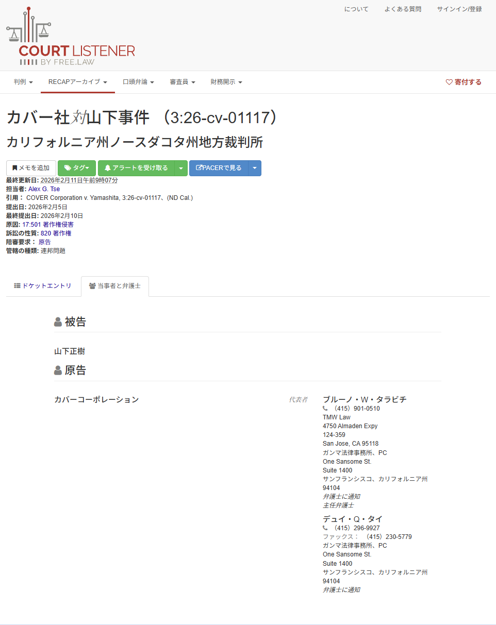Viewport: 496px width, 625px height.
Task: Click メモを追加 bookmark button
Action: tap(31, 168)
